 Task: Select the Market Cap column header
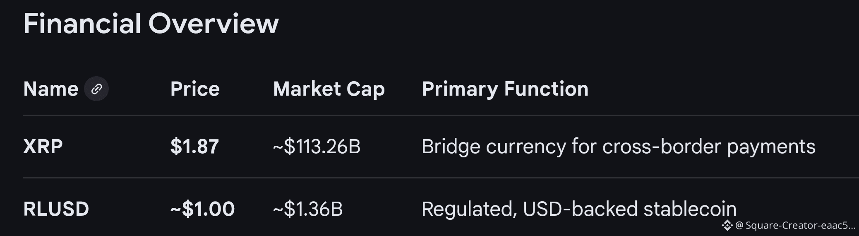[x=329, y=89]
